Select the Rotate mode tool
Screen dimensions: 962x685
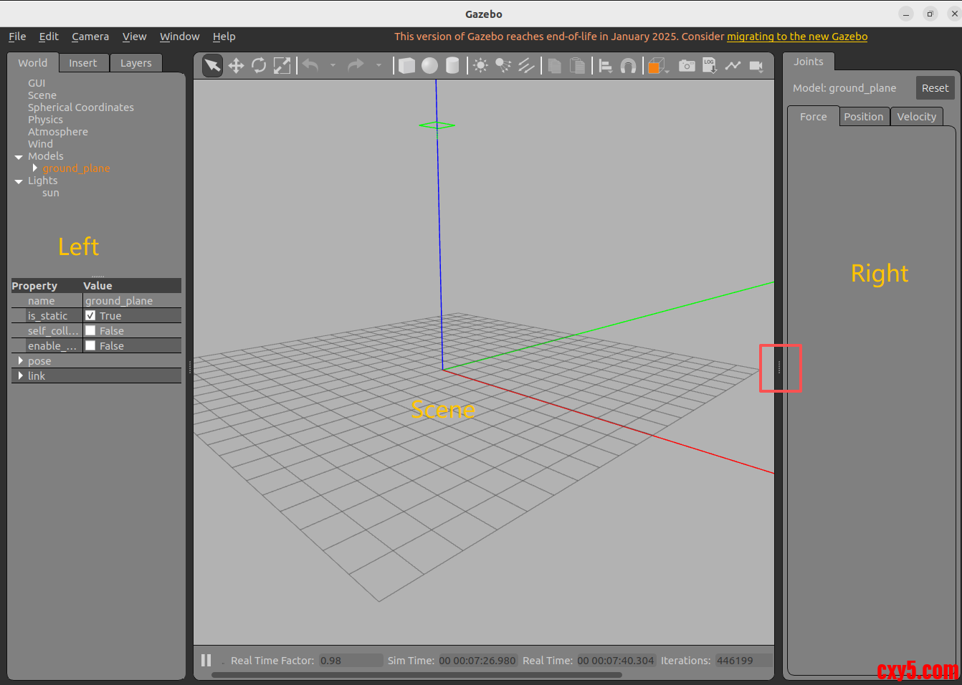point(259,66)
